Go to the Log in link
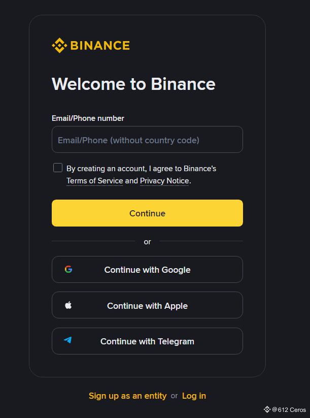Image resolution: width=310 pixels, height=418 pixels. click(194, 396)
